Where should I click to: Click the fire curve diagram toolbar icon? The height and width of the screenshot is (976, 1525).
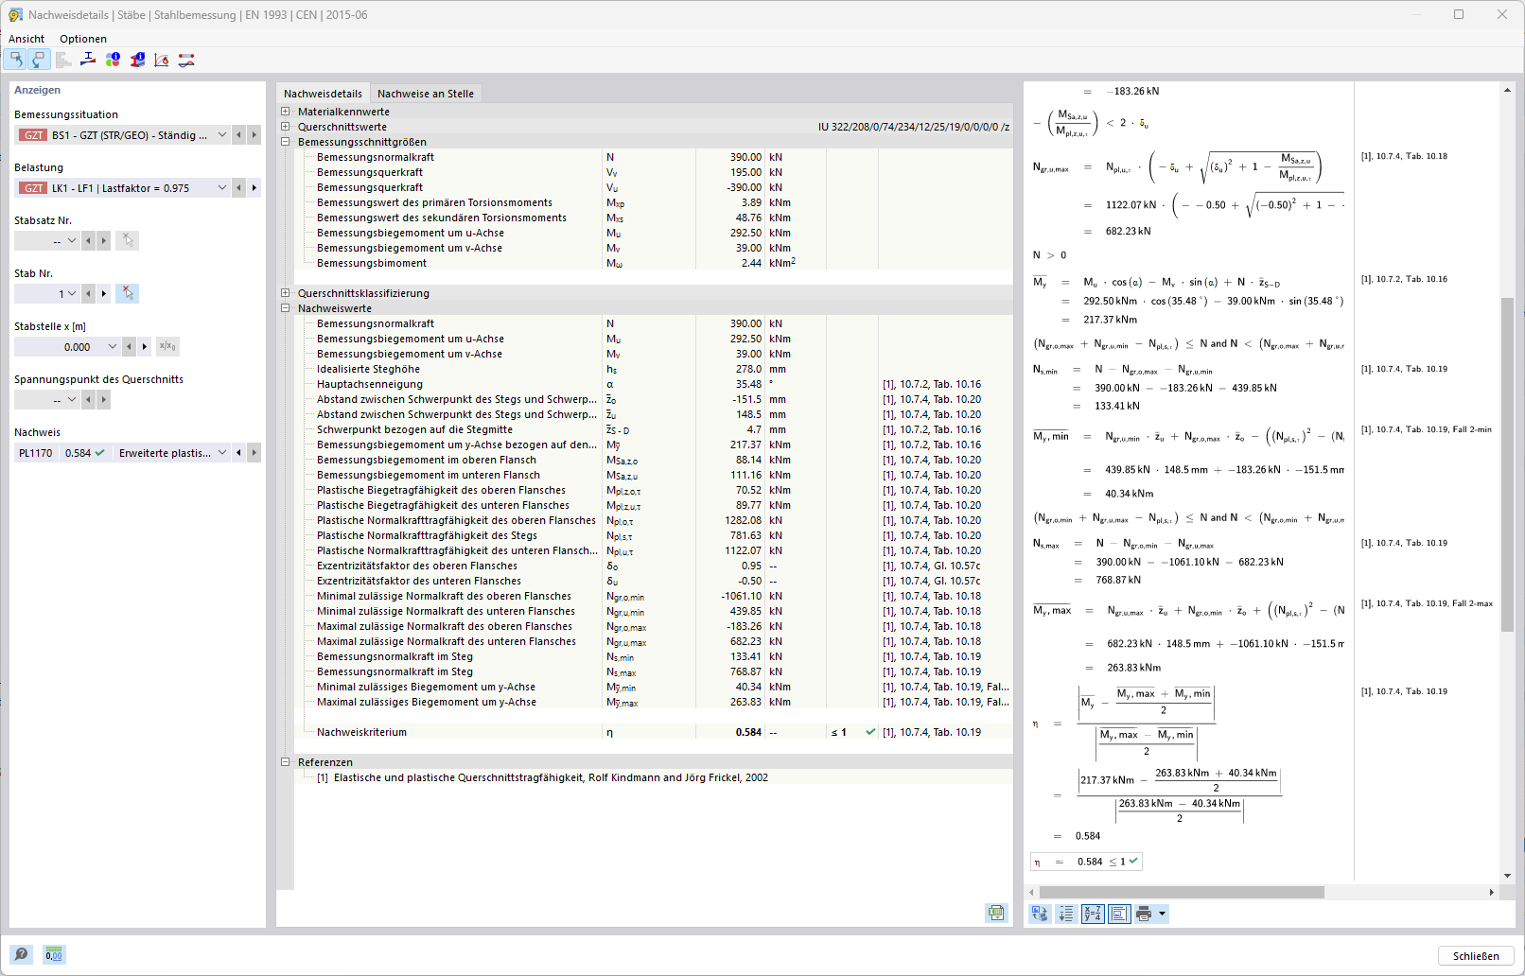coord(162,60)
